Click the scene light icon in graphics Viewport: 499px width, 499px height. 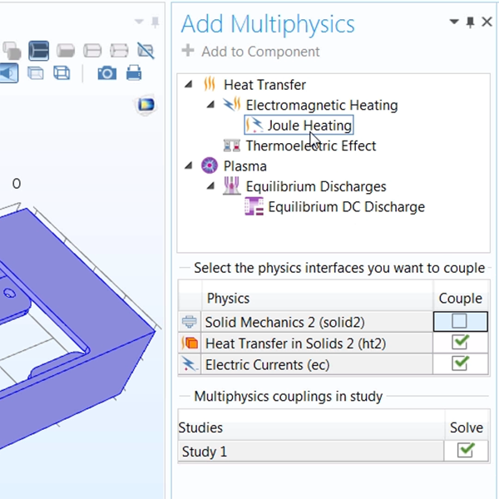pyautogui.click(x=146, y=105)
